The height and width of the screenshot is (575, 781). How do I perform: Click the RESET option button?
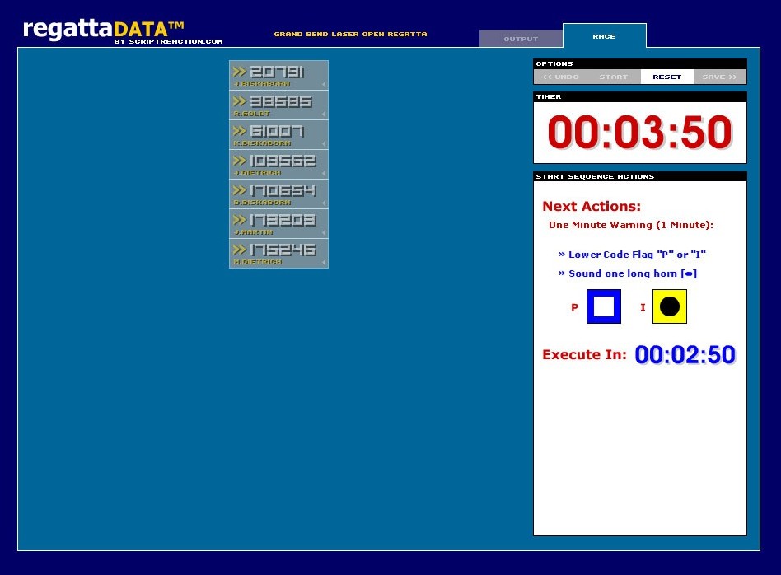tap(667, 77)
